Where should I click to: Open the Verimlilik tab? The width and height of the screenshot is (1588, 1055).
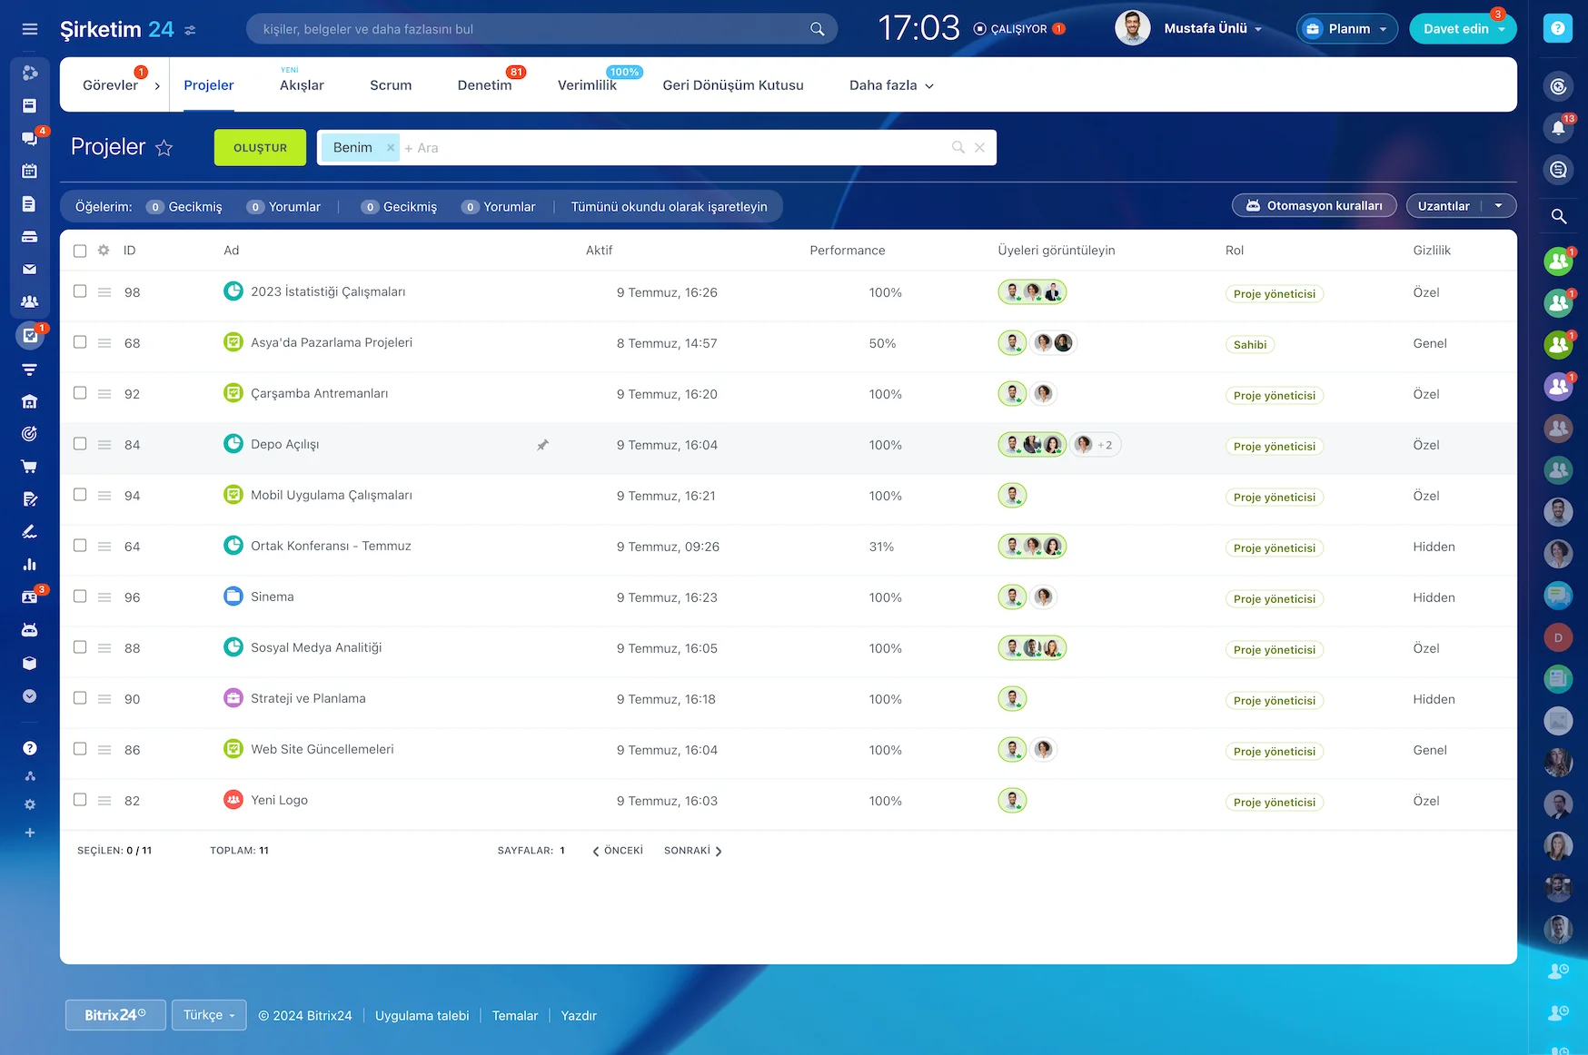click(x=587, y=85)
